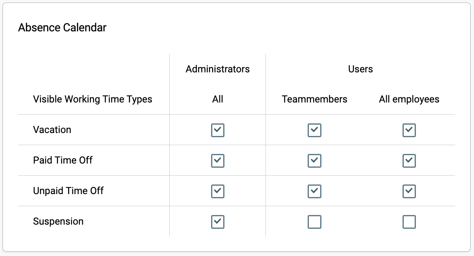Uncheck Suspension for Administrators All
The image size is (474, 256).
coord(218,222)
